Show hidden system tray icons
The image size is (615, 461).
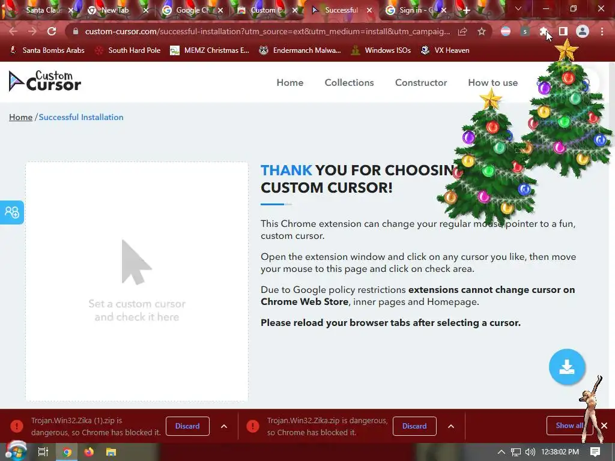click(x=501, y=452)
